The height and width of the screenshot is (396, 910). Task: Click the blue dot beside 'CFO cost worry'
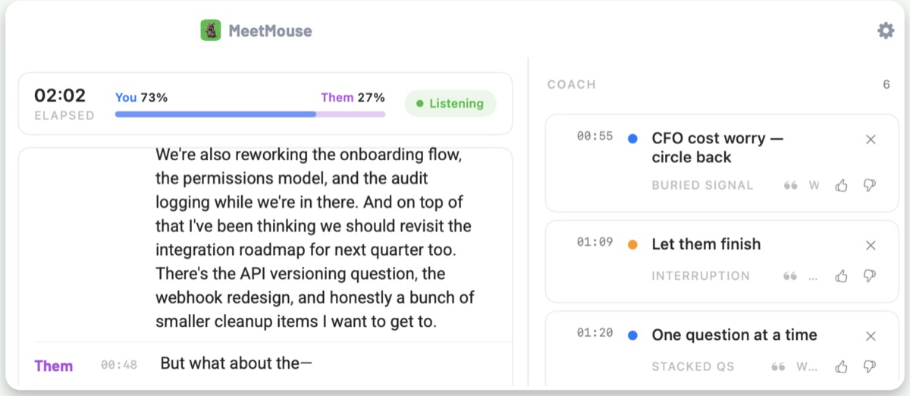(x=632, y=139)
